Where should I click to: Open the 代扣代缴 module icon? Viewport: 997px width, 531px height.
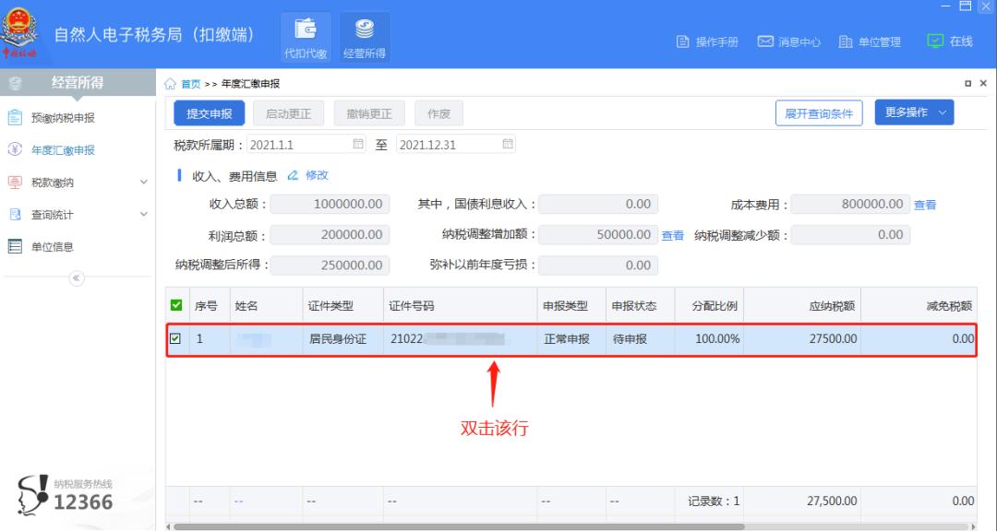coord(305,35)
